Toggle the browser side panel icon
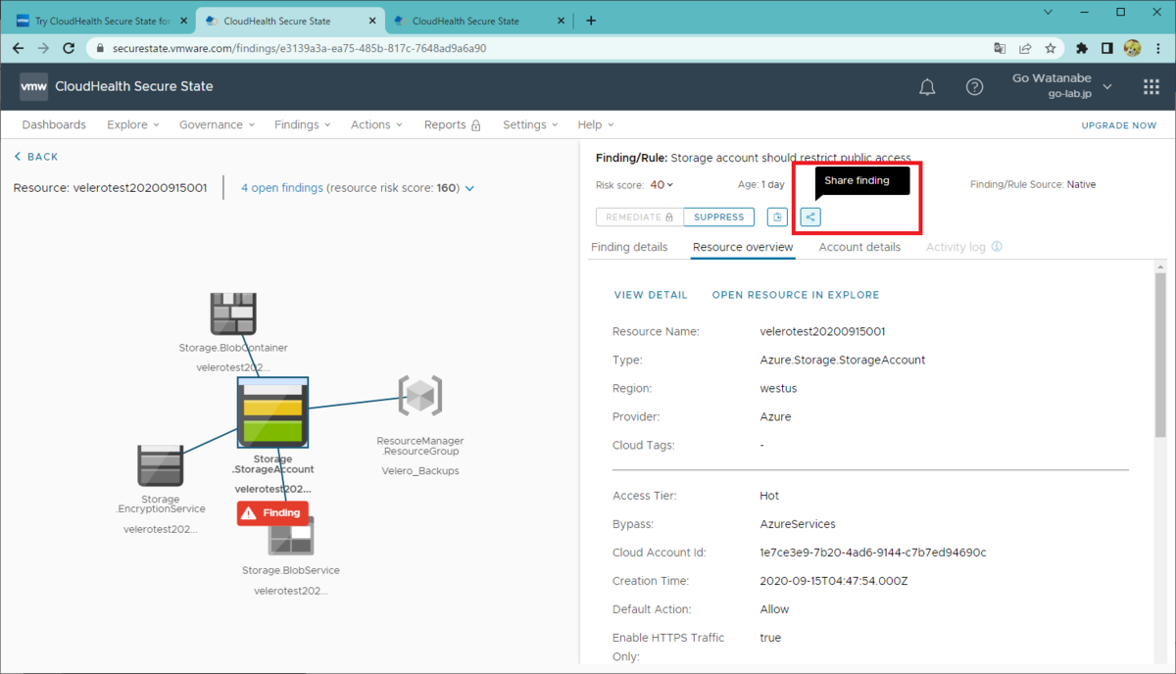This screenshot has height=674, width=1176. (x=1107, y=47)
